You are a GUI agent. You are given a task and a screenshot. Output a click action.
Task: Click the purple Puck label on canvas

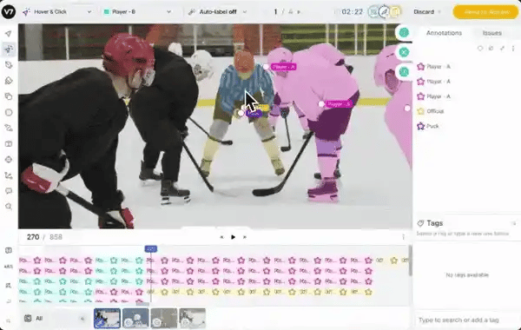pyautogui.click(x=254, y=114)
